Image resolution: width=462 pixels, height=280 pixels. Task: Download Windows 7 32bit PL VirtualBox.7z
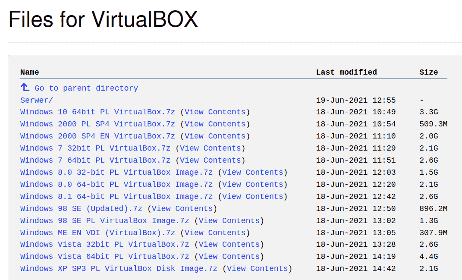tap(95, 148)
